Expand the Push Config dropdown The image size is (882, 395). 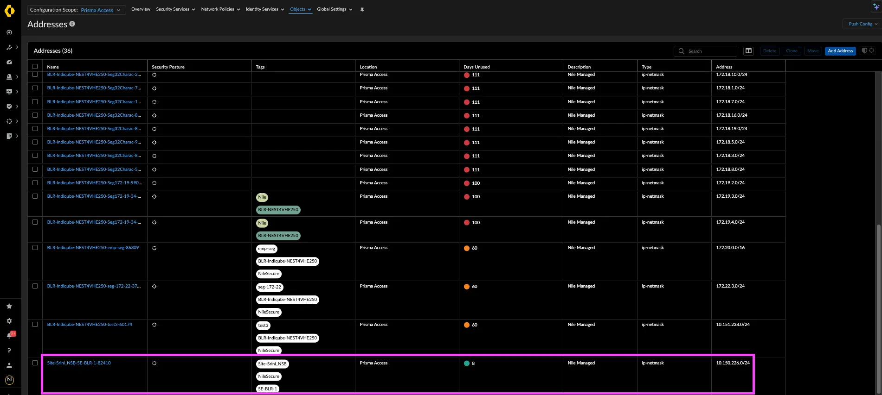pyautogui.click(x=863, y=24)
